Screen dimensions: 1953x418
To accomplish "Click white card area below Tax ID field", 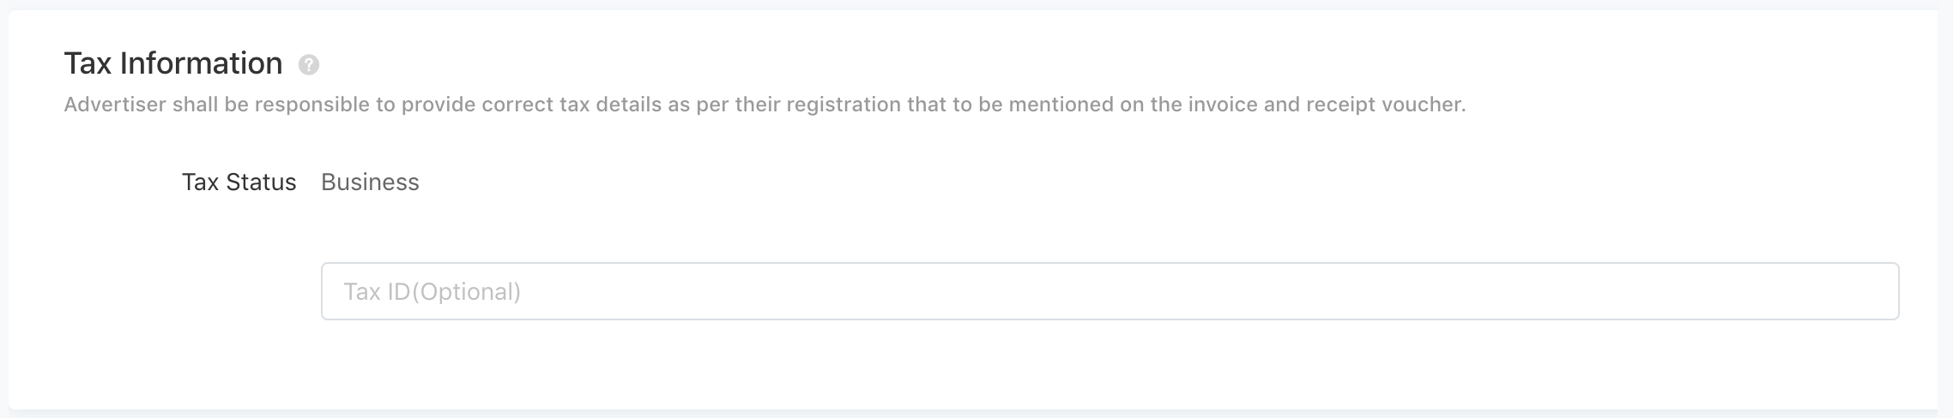I will point(1110,364).
